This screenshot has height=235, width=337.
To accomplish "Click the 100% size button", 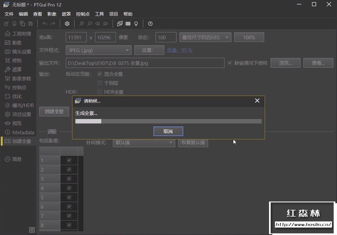I will click(x=249, y=37).
